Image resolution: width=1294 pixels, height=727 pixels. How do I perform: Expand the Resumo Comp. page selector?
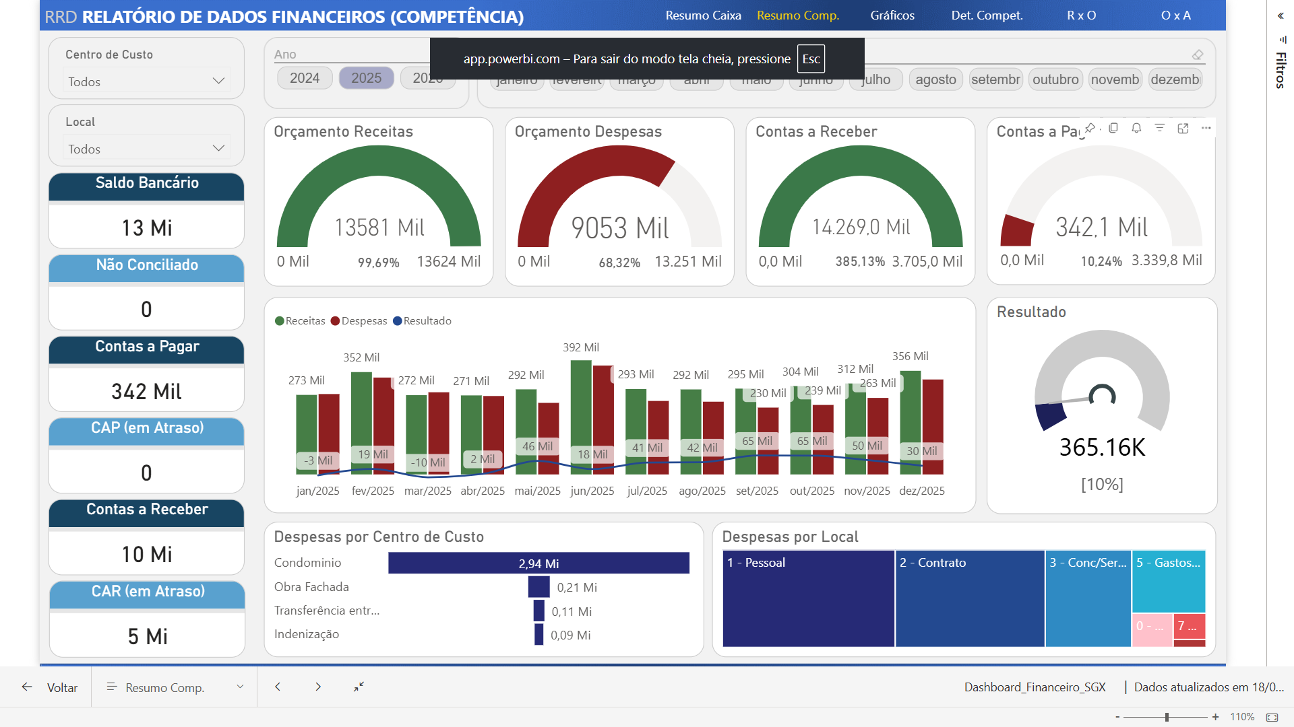[x=240, y=687]
